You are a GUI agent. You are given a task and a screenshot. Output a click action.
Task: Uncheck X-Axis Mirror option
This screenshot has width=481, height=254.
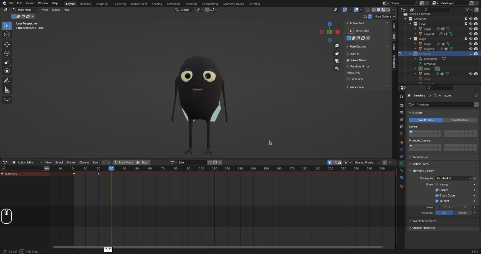point(348,60)
